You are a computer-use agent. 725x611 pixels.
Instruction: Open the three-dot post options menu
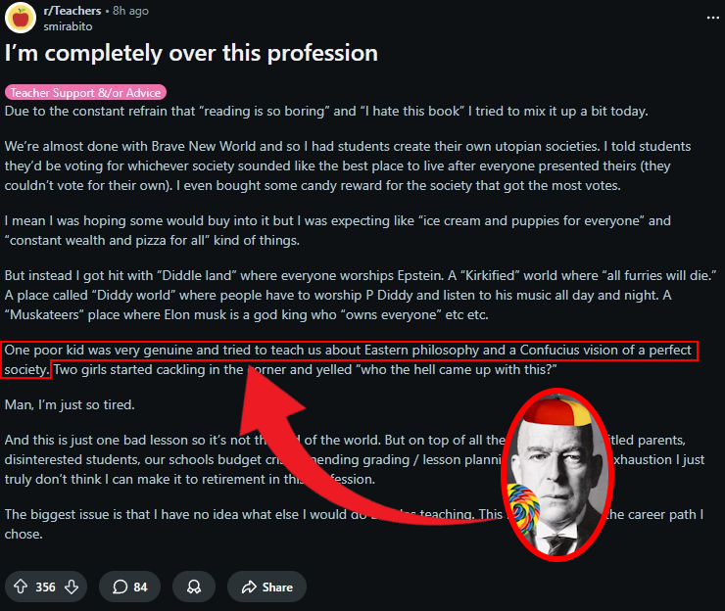(712, 18)
